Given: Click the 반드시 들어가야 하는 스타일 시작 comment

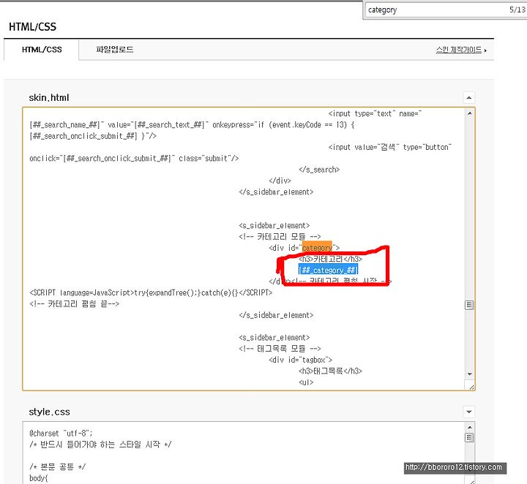Looking at the screenshot, I should tap(100, 445).
